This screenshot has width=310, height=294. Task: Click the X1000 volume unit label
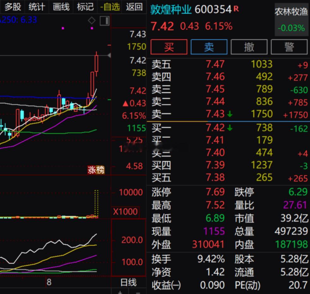coord(126,211)
